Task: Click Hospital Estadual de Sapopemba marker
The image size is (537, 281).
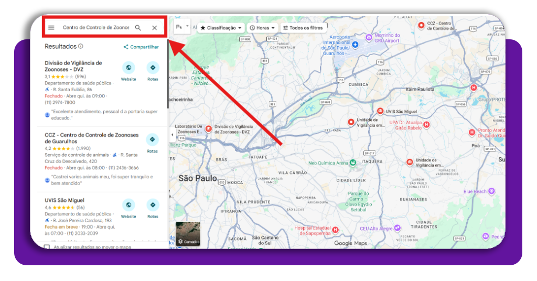Action: click(336, 230)
